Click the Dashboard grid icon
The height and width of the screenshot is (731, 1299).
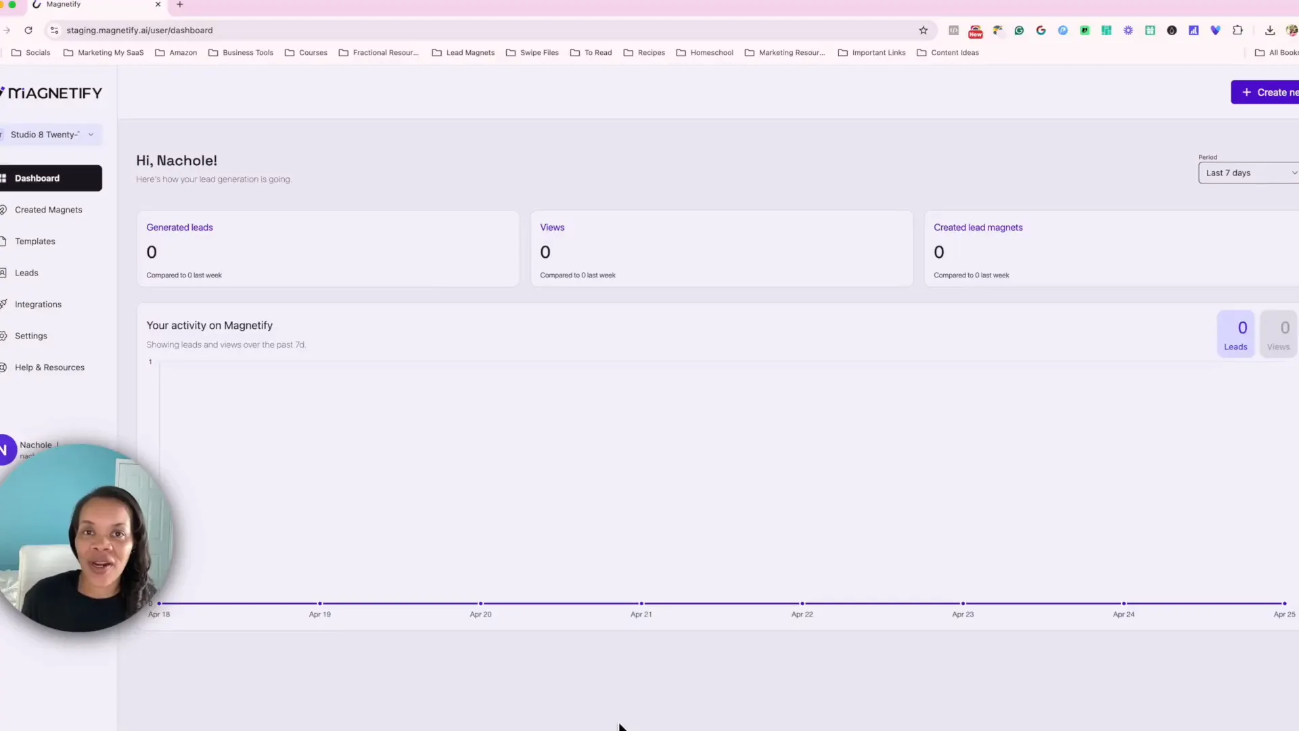tap(3, 178)
